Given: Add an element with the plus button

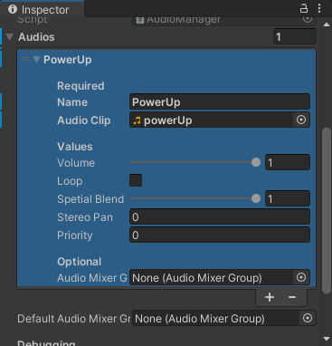Looking at the screenshot, I should 270,297.
